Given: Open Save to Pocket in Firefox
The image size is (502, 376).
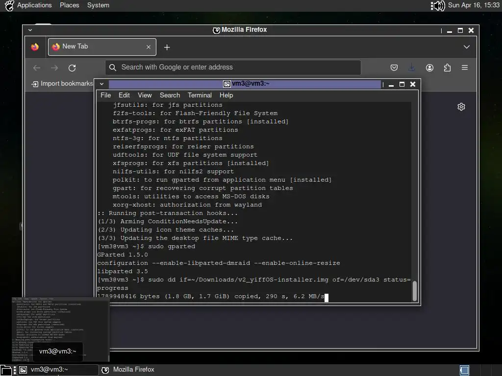Looking at the screenshot, I should 394,68.
